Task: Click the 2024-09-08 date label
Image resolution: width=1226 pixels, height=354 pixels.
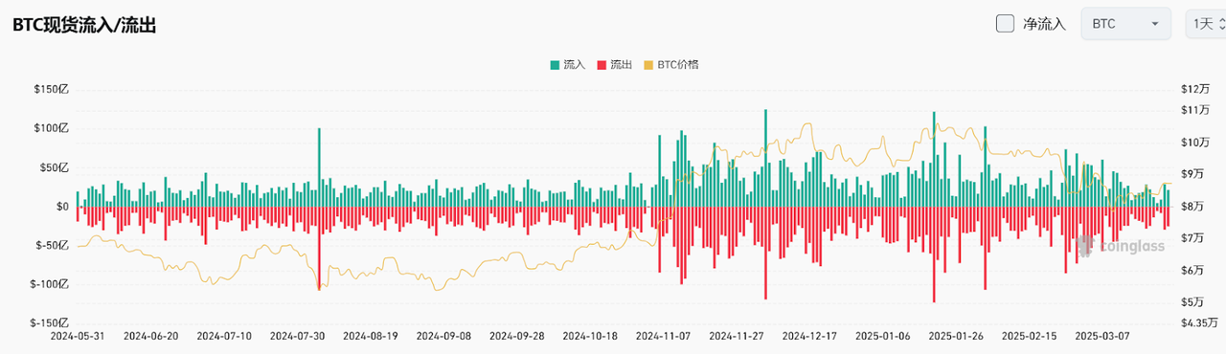Action: click(443, 337)
